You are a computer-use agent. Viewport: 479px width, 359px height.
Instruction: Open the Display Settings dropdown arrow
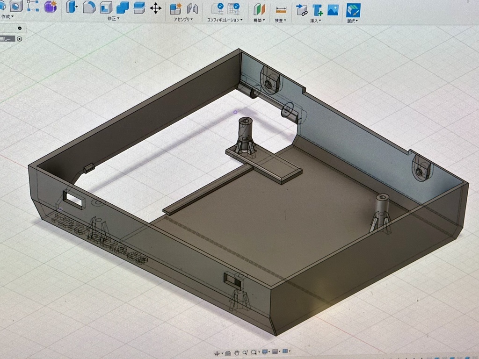(269, 352)
